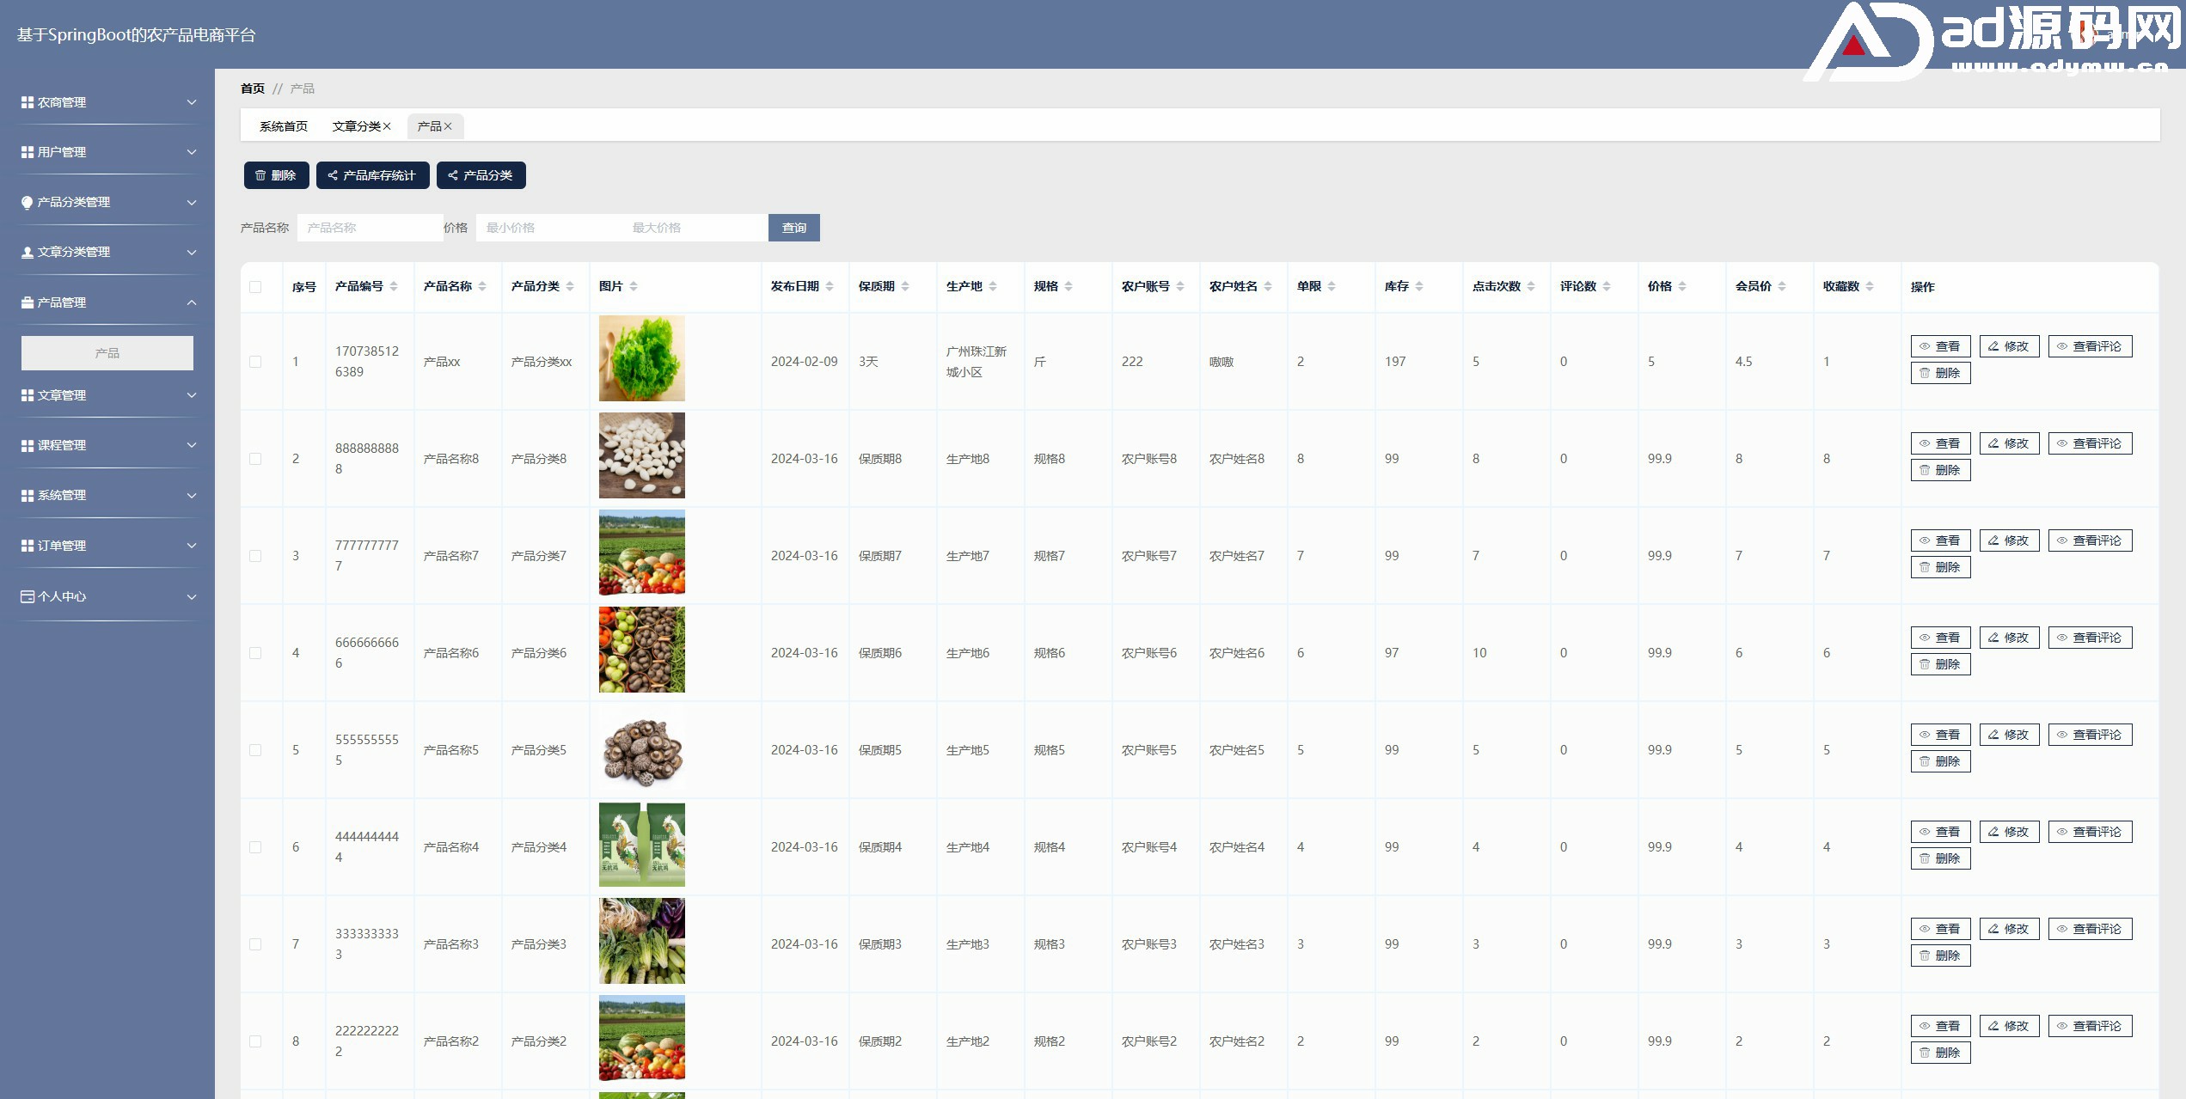Screen dimensions: 2186x1099
Task: Switch to the 系统首页 tab
Action: click(284, 126)
